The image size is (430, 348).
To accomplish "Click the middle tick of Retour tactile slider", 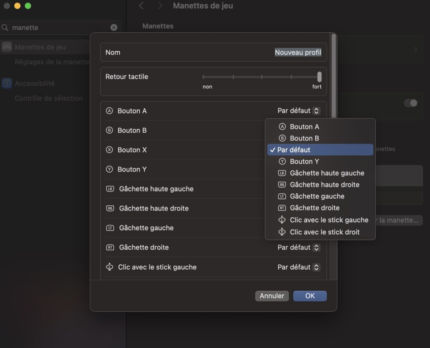I will coord(262,77).
